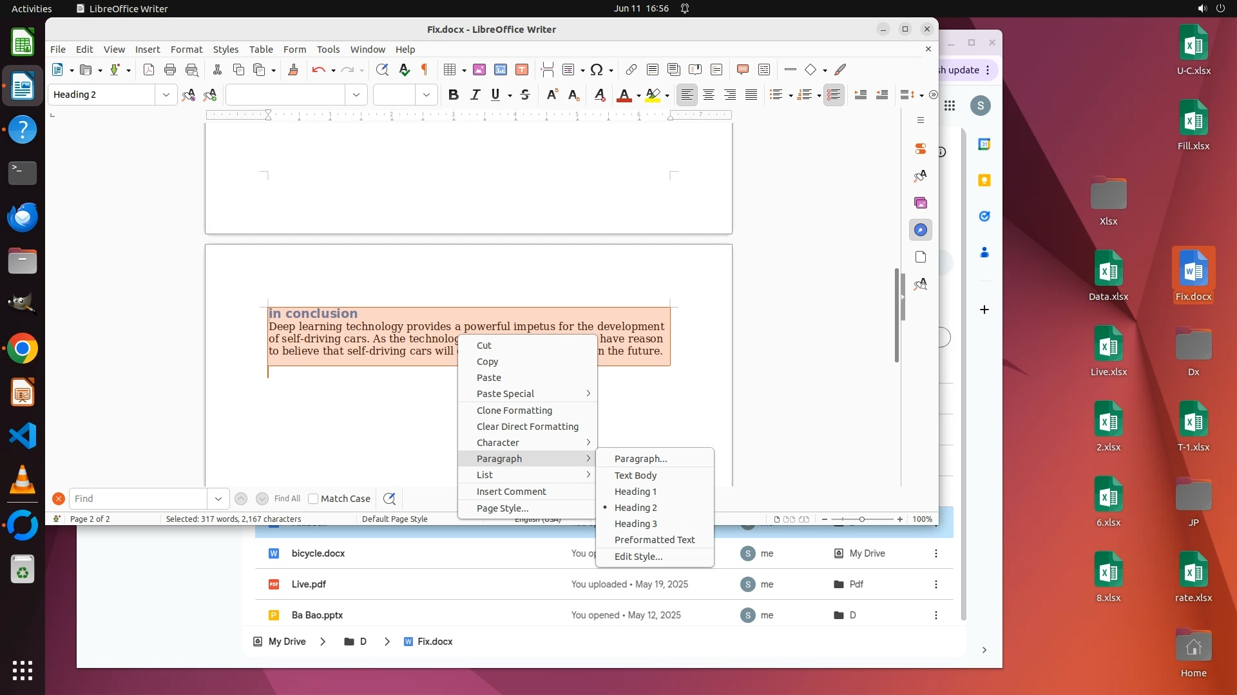Toggle justified alignment button
The width and height of the screenshot is (1237, 695).
click(x=751, y=95)
